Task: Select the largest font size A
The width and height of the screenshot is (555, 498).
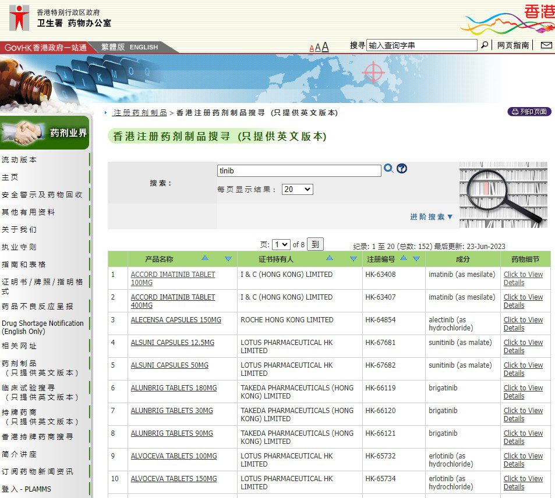Action: pos(325,47)
